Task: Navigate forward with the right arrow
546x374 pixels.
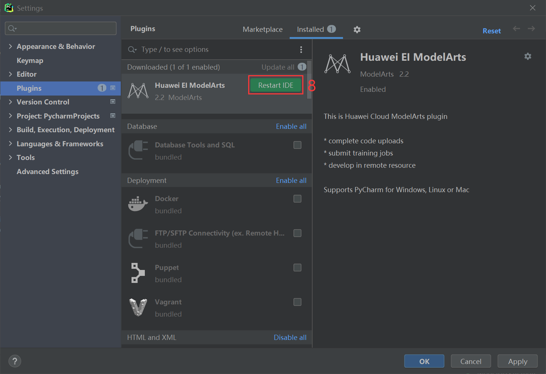Action: (532, 29)
